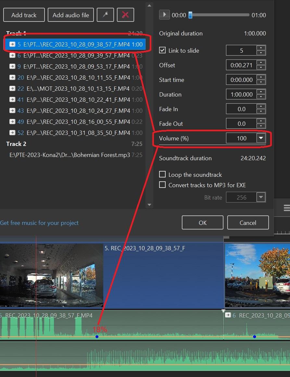Click link arrow icon of slide 6 track
Screen dimensions: 290x377
[12, 56]
